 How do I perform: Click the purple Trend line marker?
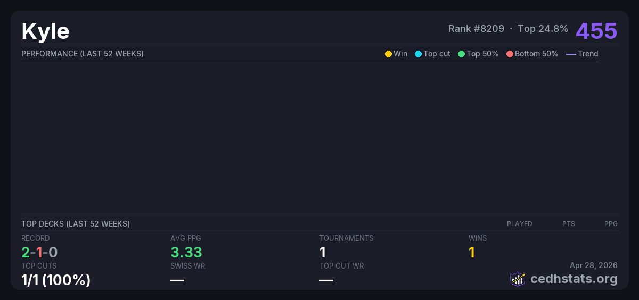570,54
